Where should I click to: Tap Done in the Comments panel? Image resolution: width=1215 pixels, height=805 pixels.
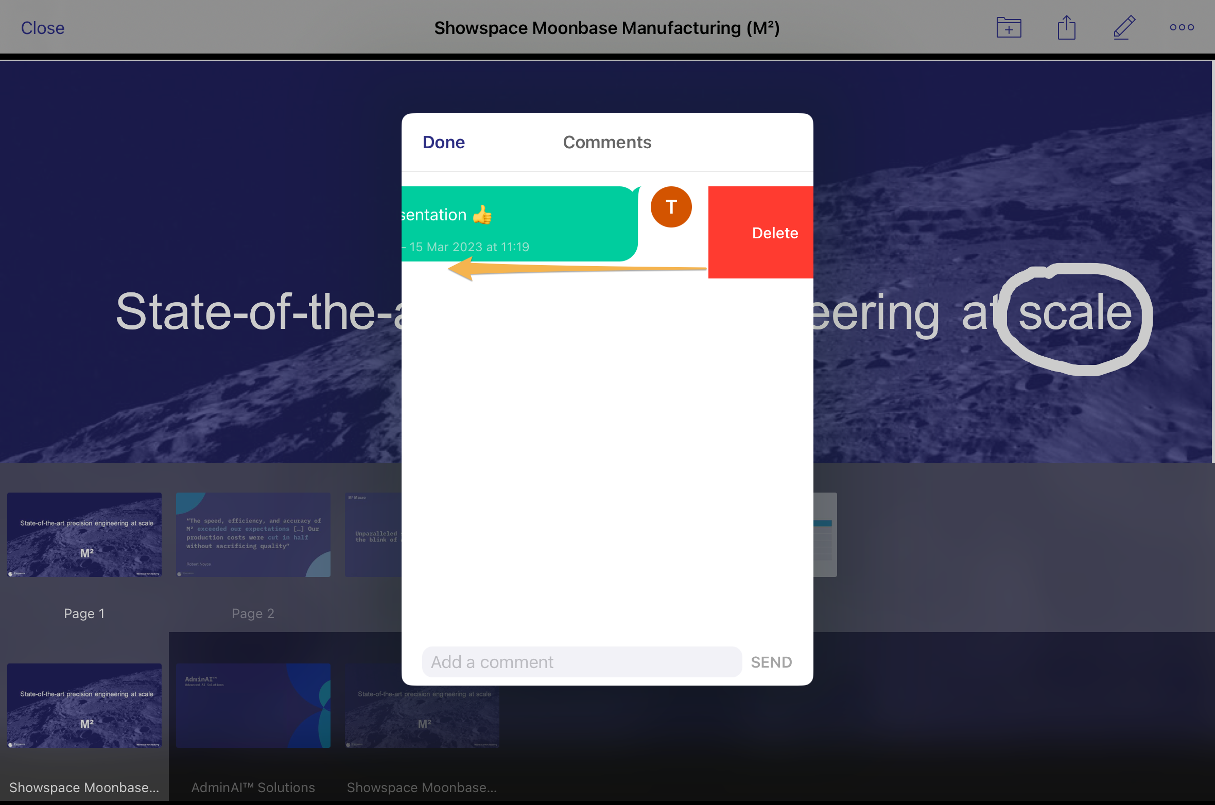443,142
